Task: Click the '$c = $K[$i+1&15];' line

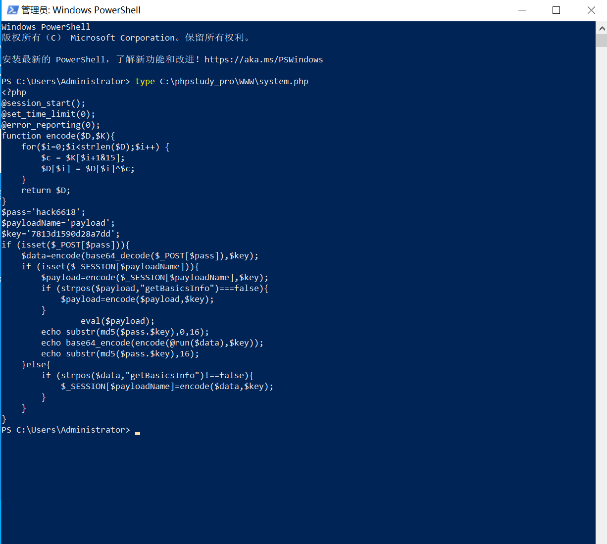Action: tap(83, 157)
